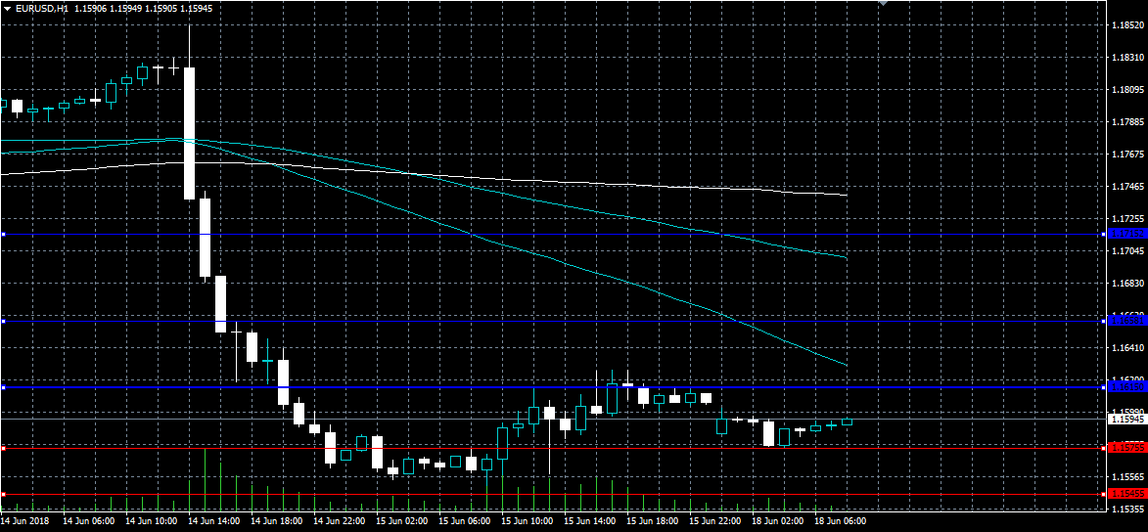Click price scale value 1.17045
This screenshot has height=532, width=1148.
tap(1126, 251)
